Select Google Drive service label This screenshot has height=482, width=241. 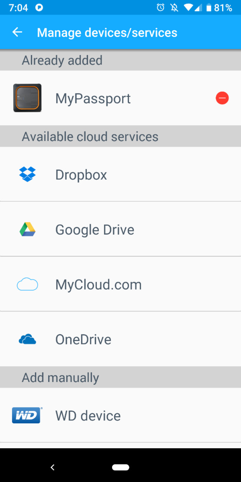click(95, 229)
